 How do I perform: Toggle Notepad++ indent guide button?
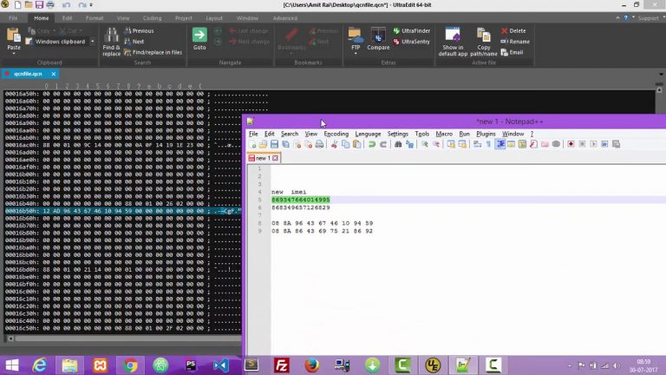pos(499,145)
